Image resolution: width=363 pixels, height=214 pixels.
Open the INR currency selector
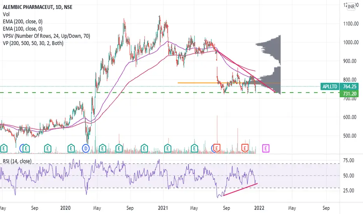click(351, 7)
